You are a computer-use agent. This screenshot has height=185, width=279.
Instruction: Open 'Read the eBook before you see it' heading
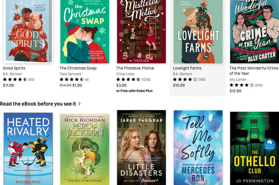click(x=38, y=104)
